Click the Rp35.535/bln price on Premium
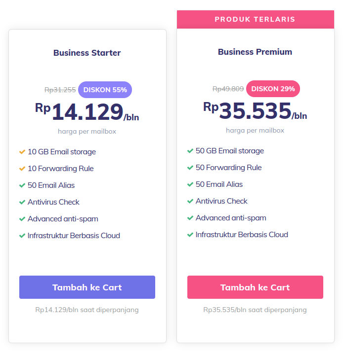Image resolution: width=345 pixels, height=354 pixels. (x=255, y=111)
